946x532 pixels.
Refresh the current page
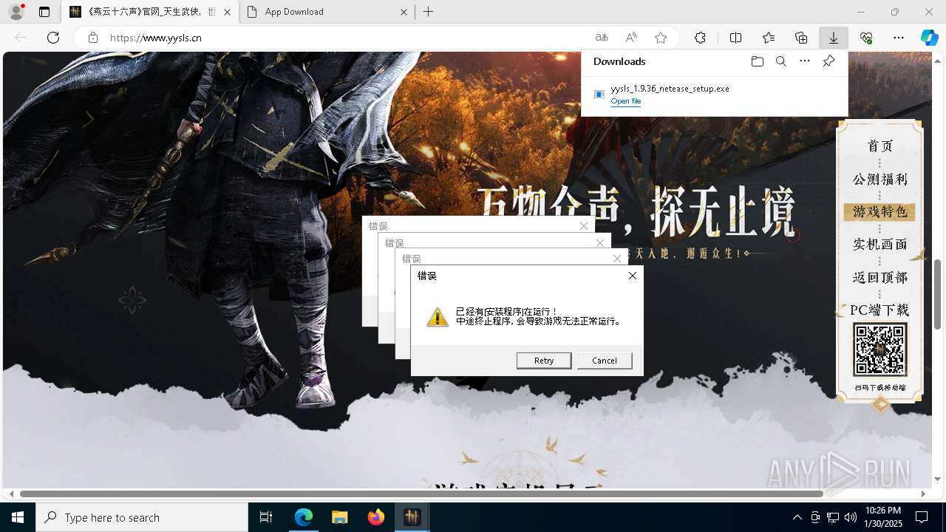(x=53, y=38)
